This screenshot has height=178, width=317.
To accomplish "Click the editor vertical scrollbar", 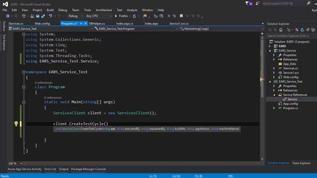I will click(x=262, y=69).
